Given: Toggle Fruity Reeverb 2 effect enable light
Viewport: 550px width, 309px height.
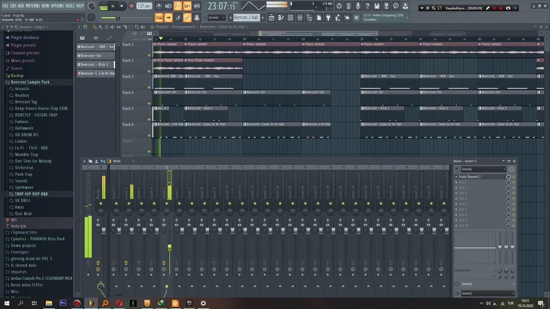Looking at the screenshot, I should (x=513, y=177).
